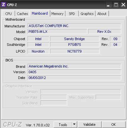Minimize the CPU-Z window
The width and height of the screenshot is (127, 128).
tap(108, 5)
